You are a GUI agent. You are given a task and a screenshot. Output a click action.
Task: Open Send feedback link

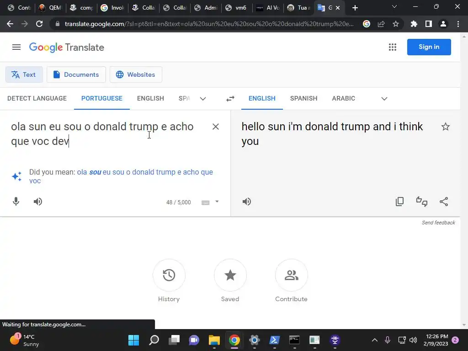438,223
